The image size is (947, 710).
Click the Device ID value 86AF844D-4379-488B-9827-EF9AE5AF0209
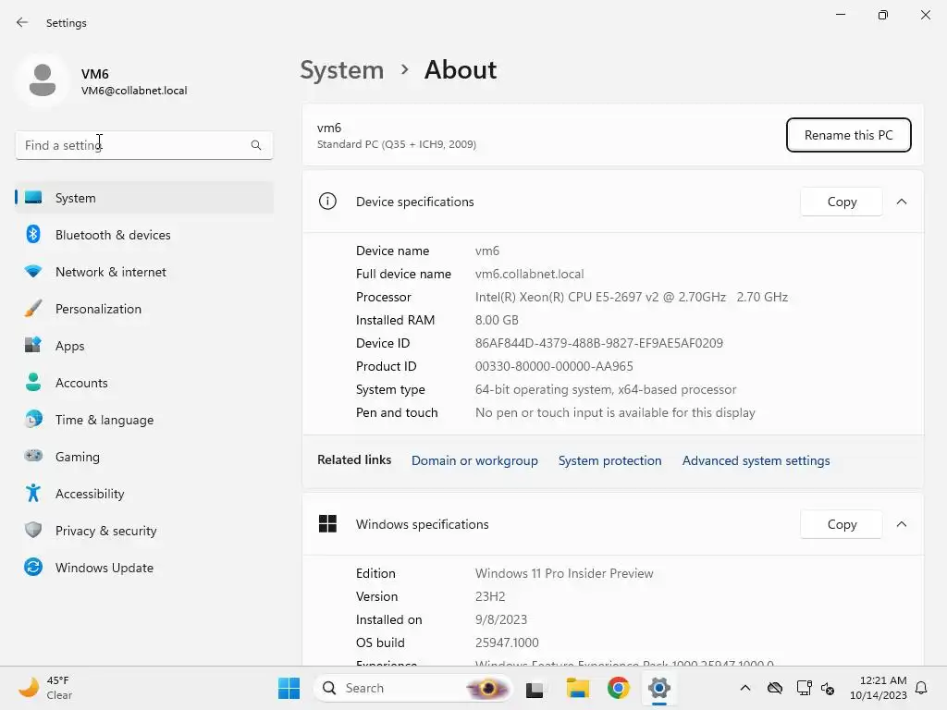(x=599, y=343)
